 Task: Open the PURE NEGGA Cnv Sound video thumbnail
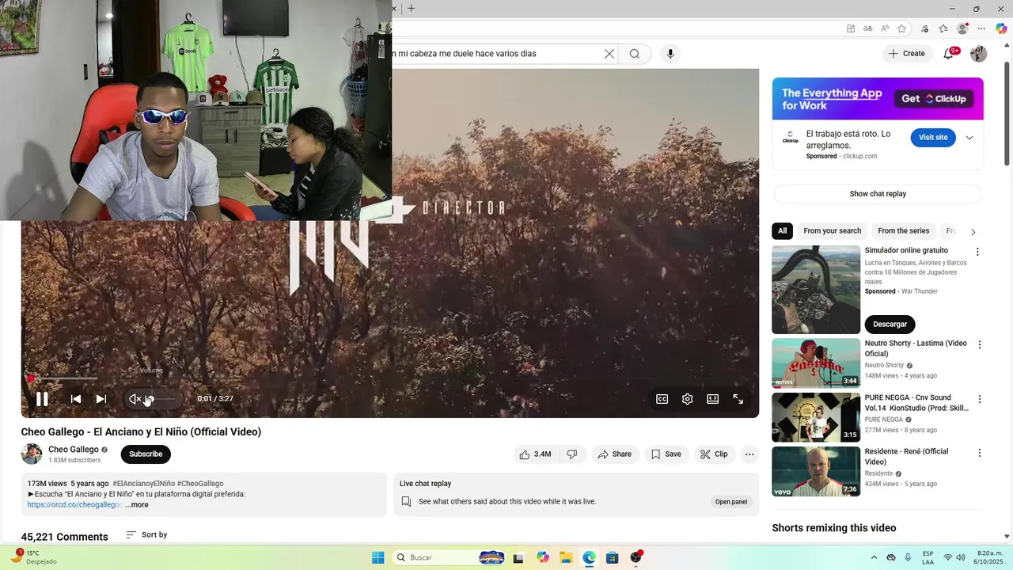[816, 417]
